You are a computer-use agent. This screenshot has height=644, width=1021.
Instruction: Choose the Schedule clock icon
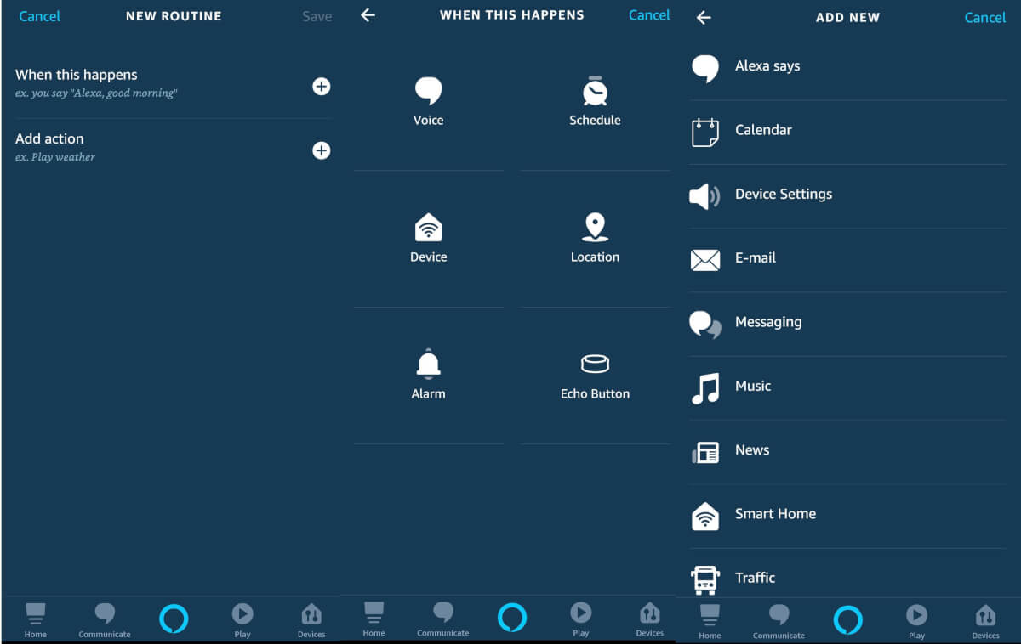point(595,91)
